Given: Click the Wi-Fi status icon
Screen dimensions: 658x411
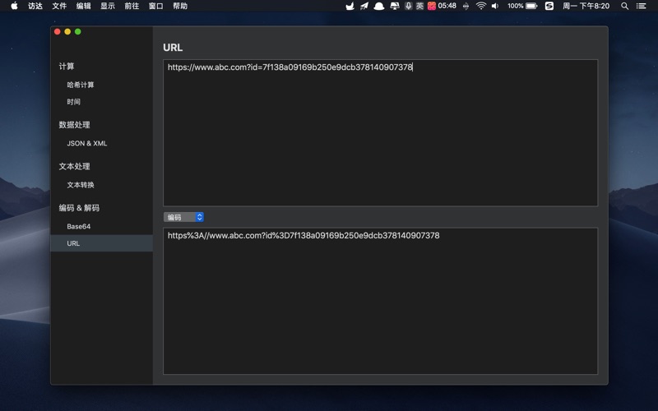Looking at the screenshot, I should point(481,6).
